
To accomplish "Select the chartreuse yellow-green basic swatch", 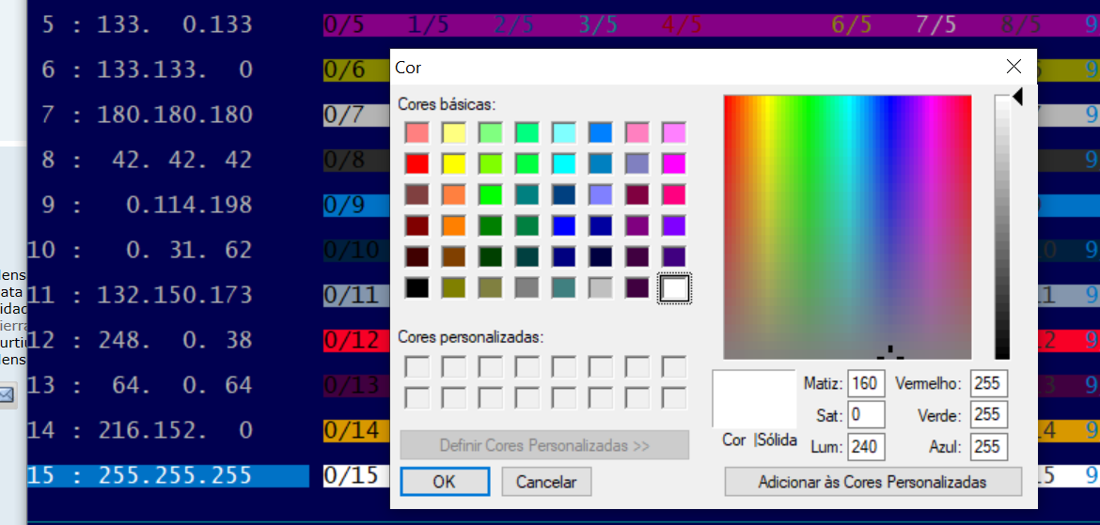I will [x=491, y=164].
